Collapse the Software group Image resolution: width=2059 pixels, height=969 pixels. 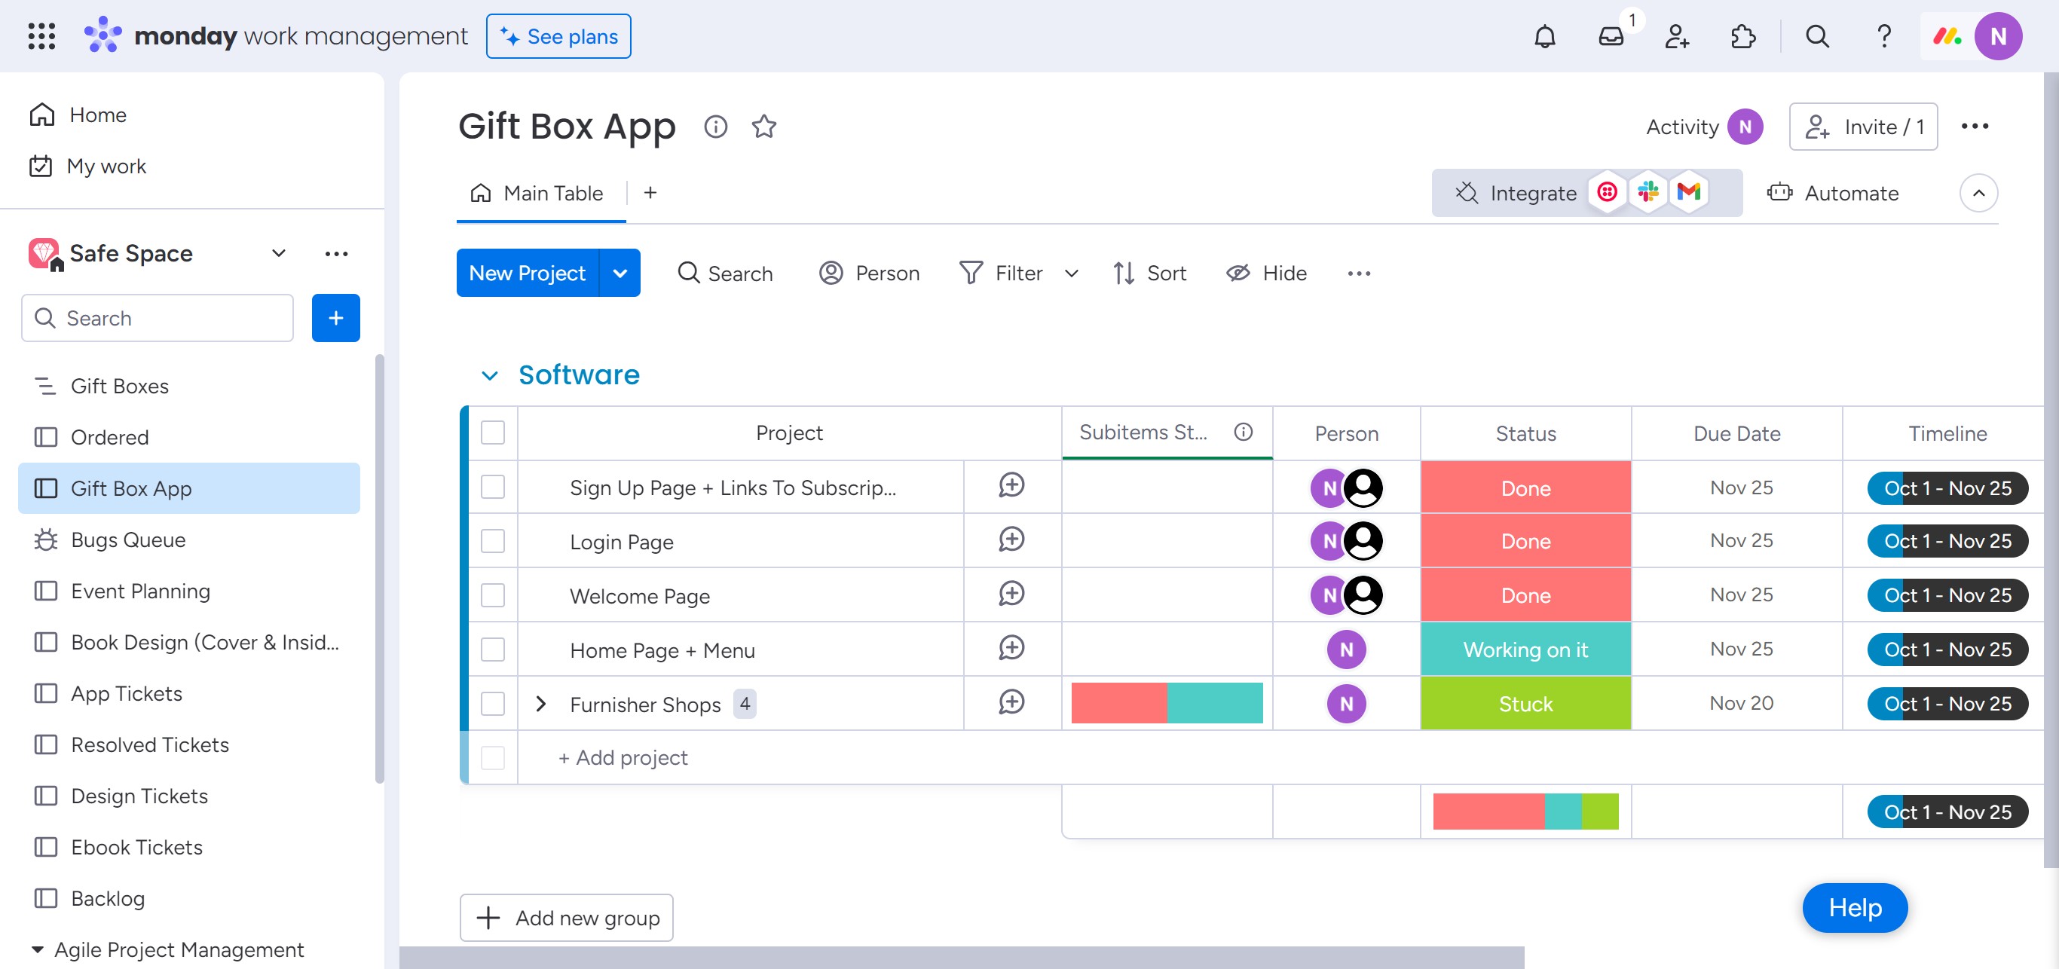[489, 375]
